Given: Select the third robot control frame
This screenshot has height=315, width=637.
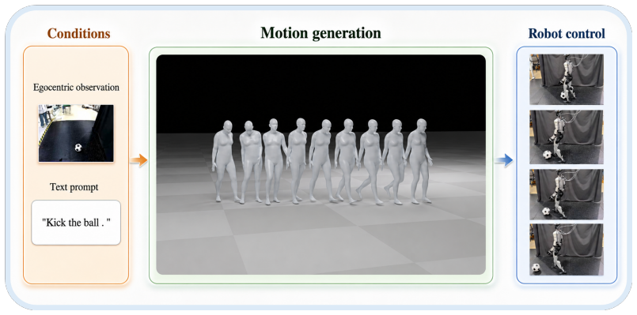Looking at the screenshot, I should click(x=567, y=194).
